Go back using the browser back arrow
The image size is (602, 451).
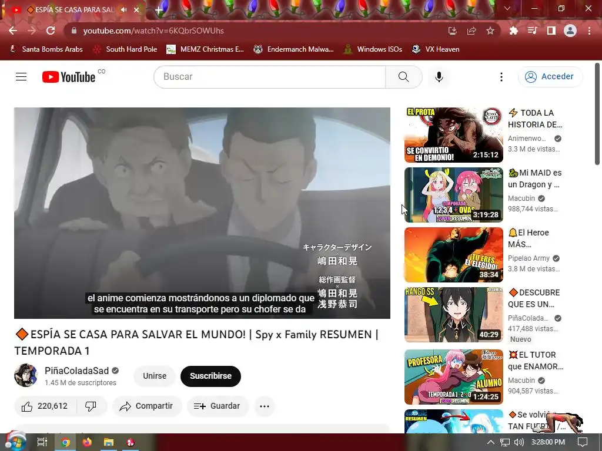[13, 31]
